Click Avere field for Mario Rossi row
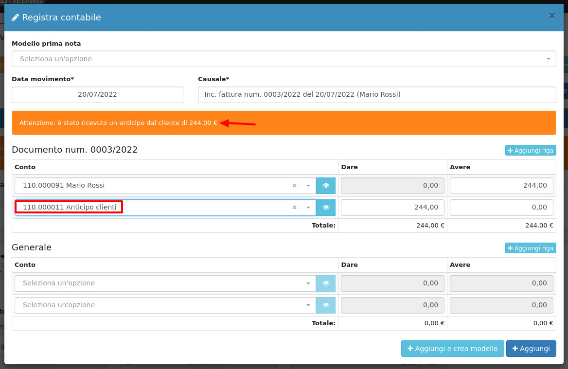This screenshot has width=568, height=369. (501, 185)
